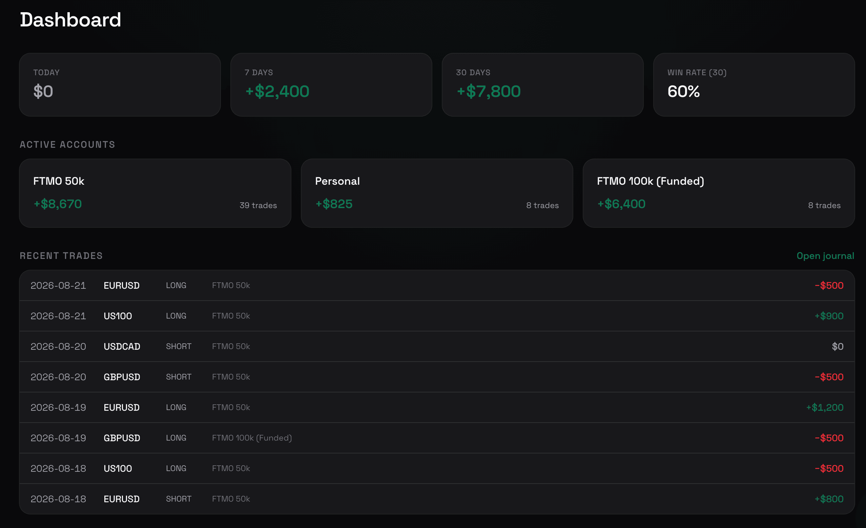Click the +$900 profit value
866x528 pixels.
(x=829, y=316)
